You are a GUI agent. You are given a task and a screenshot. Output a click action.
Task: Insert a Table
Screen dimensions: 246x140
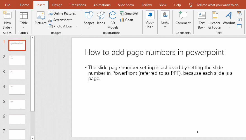pyautogui.click(x=24, y=19)
